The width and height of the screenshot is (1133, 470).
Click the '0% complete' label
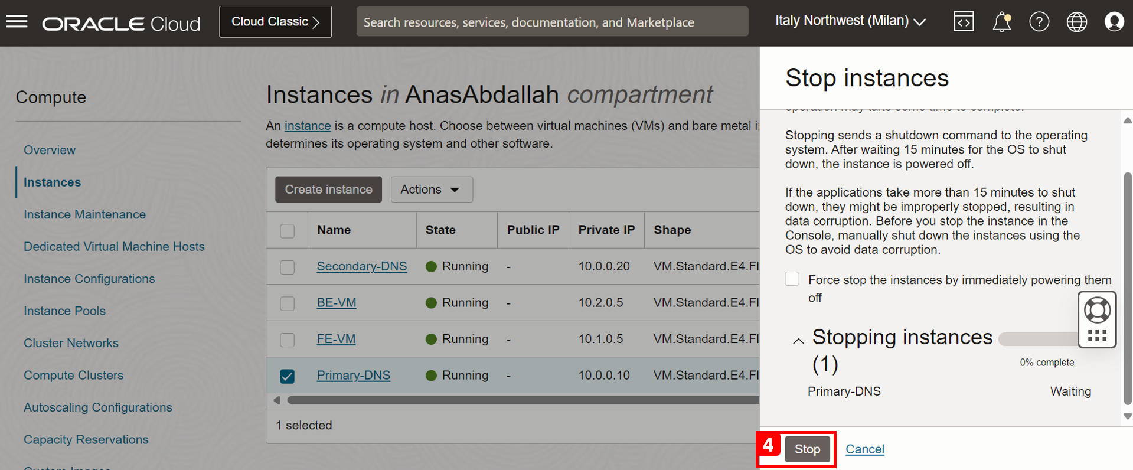coord(1047,363)
